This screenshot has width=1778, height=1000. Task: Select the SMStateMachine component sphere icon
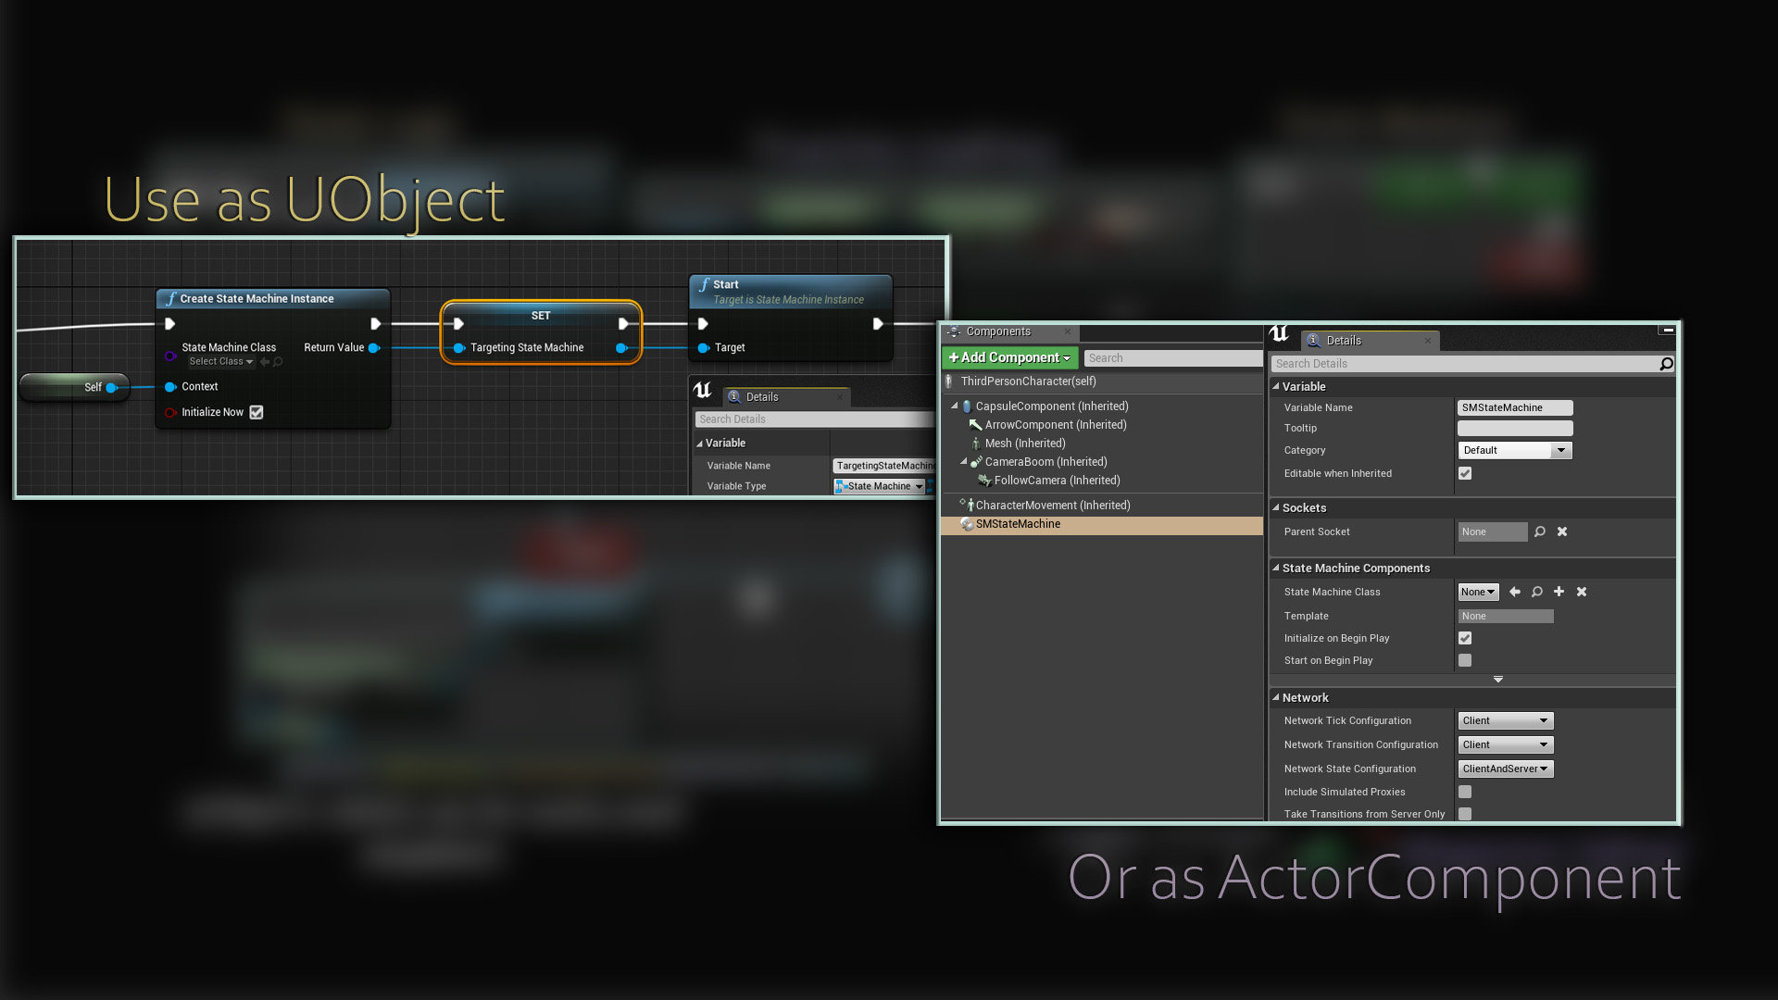point(966,524)
